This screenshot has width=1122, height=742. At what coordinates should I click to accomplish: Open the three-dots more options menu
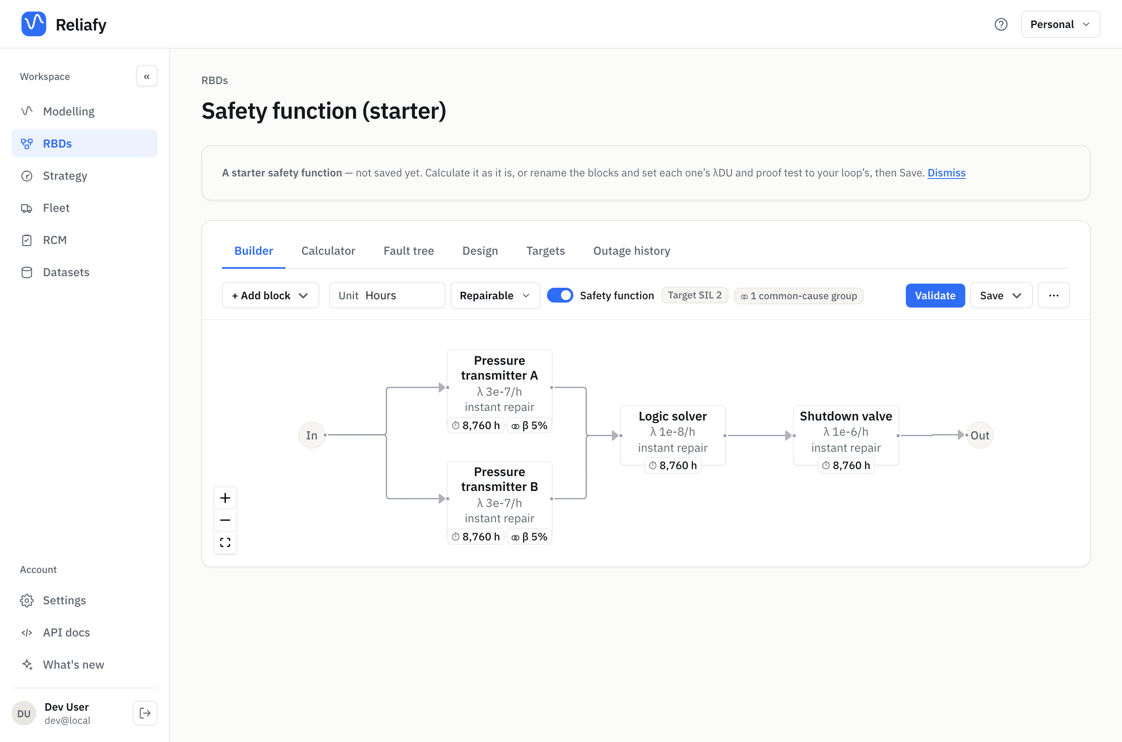tap(1054, 295)
